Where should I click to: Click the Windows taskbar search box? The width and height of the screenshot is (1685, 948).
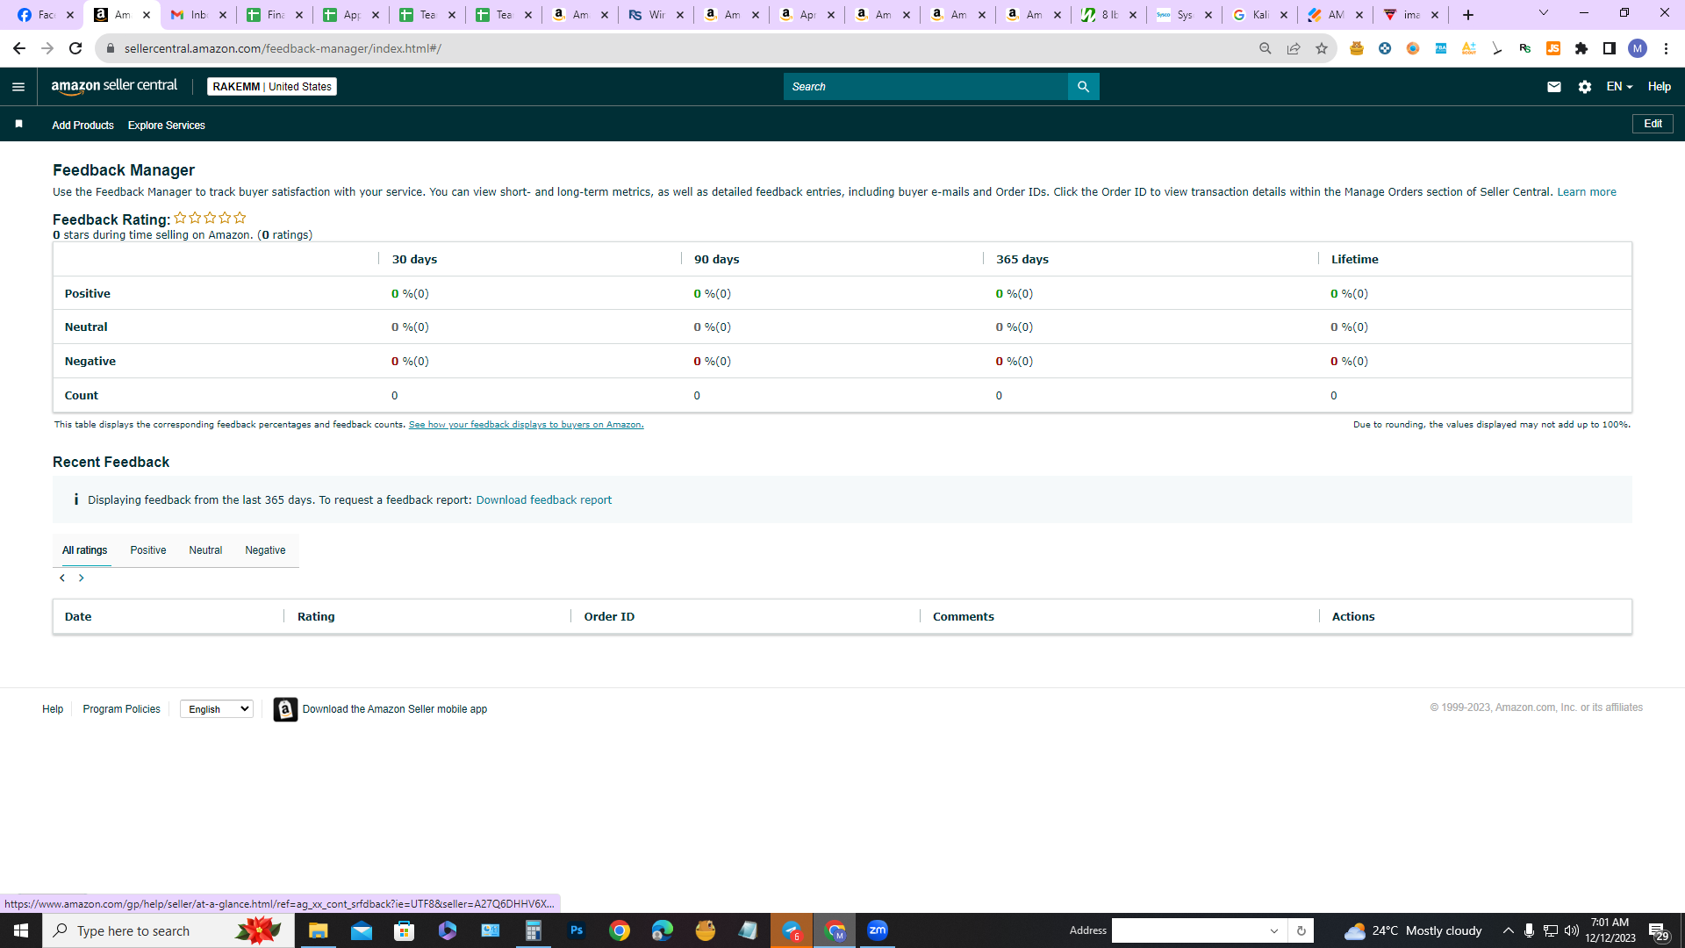pos(168,930)
